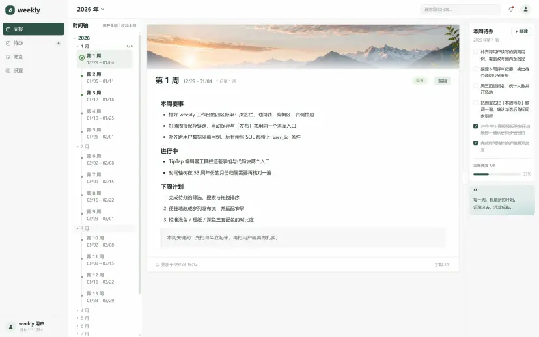The height and width of the screenshot is (337, 539).
Task: Select 第 7 周 in the timeline
Action: click(105, 178)
